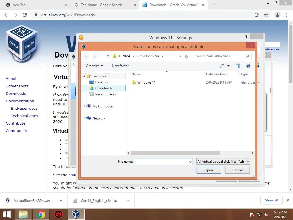The width and height of the screenshot is (293, 220).
Task: Select My Computer in navigation pane
Action: [x=103, y=106]
